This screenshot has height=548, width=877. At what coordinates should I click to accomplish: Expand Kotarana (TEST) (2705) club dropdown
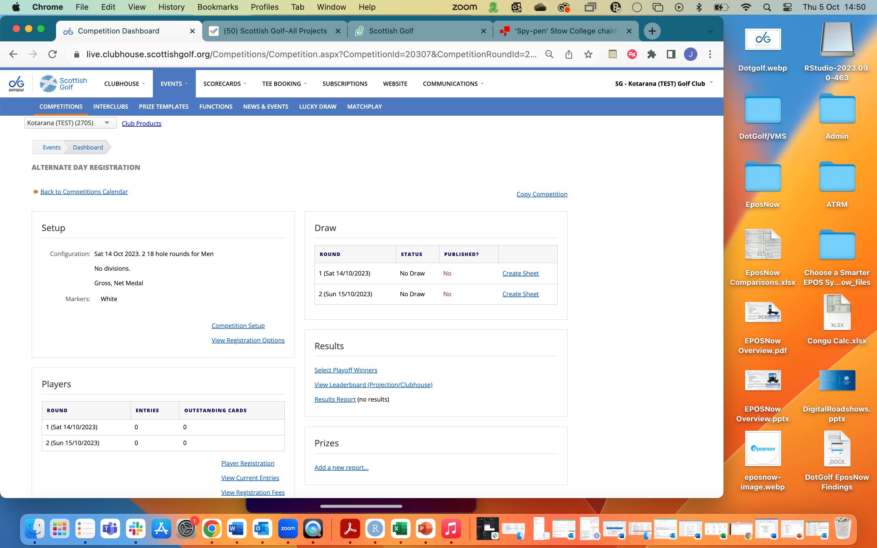[x=70, y=123]
